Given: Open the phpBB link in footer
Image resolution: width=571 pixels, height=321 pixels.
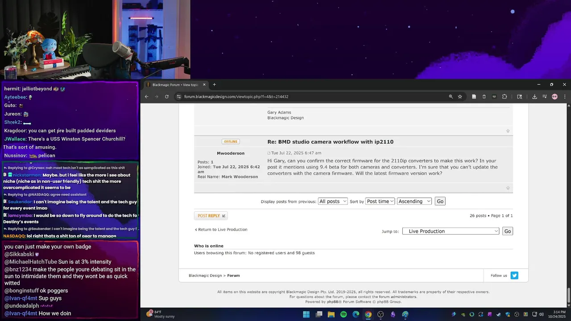Looking at the screenshot, I should (x=333, y=302).
